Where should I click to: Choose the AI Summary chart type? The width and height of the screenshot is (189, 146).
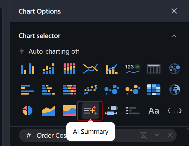point(90,111)
